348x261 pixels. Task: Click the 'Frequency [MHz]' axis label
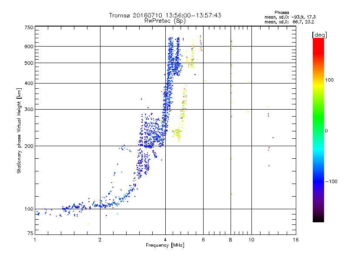coord(165,245)
